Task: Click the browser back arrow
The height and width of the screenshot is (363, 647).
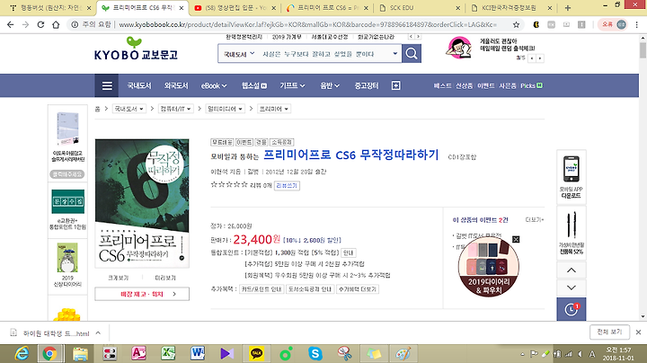Action: point(10,25)
